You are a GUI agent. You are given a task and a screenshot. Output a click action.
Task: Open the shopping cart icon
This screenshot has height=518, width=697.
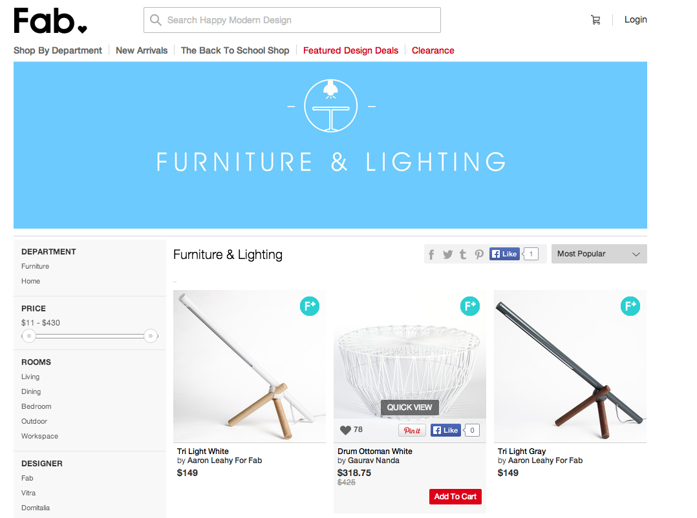coord(595,20)
